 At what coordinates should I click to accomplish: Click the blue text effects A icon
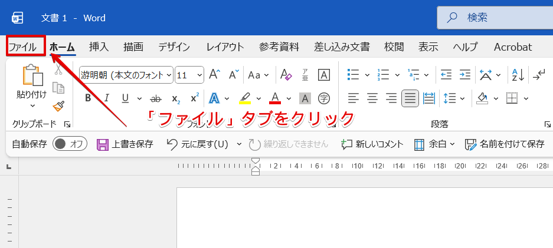[x=214, y=98]
